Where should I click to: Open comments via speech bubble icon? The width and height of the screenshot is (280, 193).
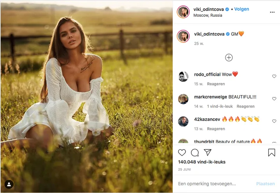point(195,153)
